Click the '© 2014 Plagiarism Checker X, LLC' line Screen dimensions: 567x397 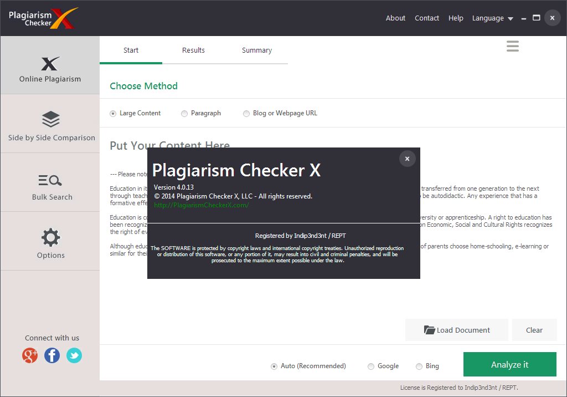pyautogui.click(x=233, y=196)
